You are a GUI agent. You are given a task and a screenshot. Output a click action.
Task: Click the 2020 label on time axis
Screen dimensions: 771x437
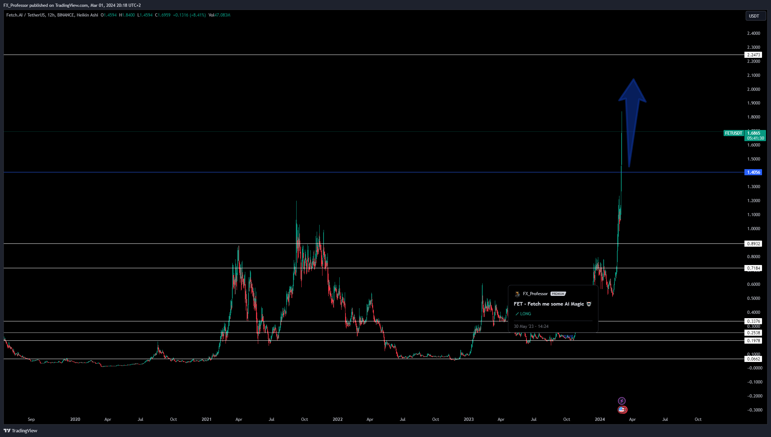click(75, 419)
